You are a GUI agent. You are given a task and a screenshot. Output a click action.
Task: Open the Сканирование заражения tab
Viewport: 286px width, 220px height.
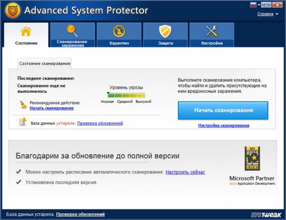(72, 35)
